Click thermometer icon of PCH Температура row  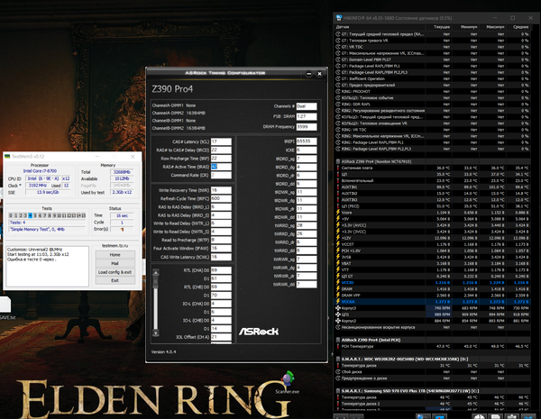click(x=338, y=346)
